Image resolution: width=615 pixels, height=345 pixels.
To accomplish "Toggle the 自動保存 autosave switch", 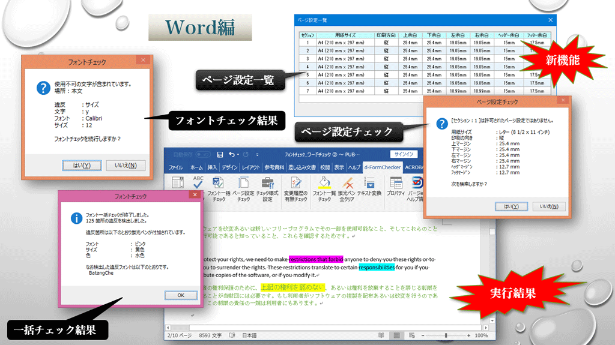I will [x=202, y=155].
